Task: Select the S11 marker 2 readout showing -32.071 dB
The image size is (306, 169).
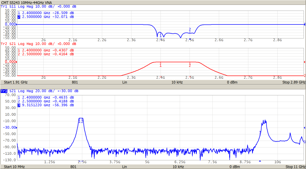Action: pyautogui.click(x=46, y=17)
